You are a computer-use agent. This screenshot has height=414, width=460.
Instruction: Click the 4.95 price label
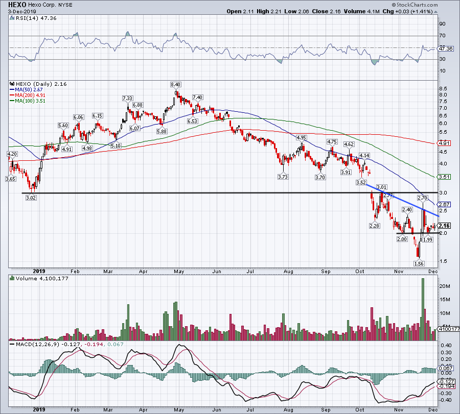301,137
